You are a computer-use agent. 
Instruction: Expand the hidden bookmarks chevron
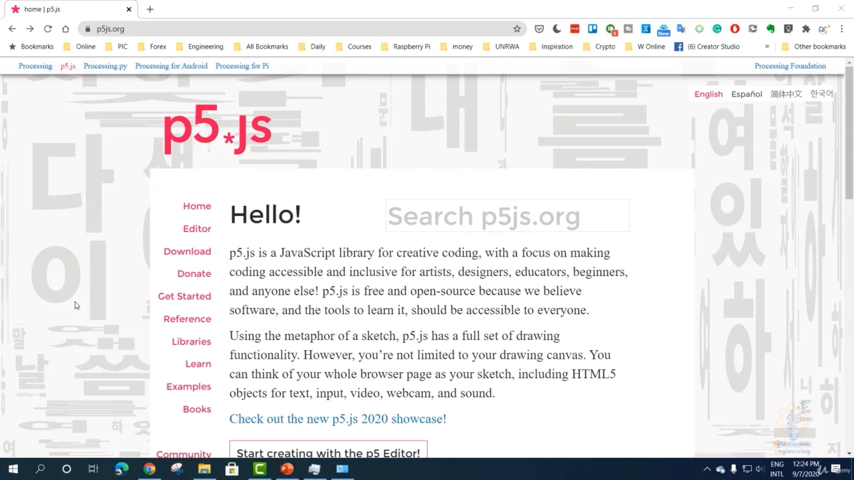point(767,47)
